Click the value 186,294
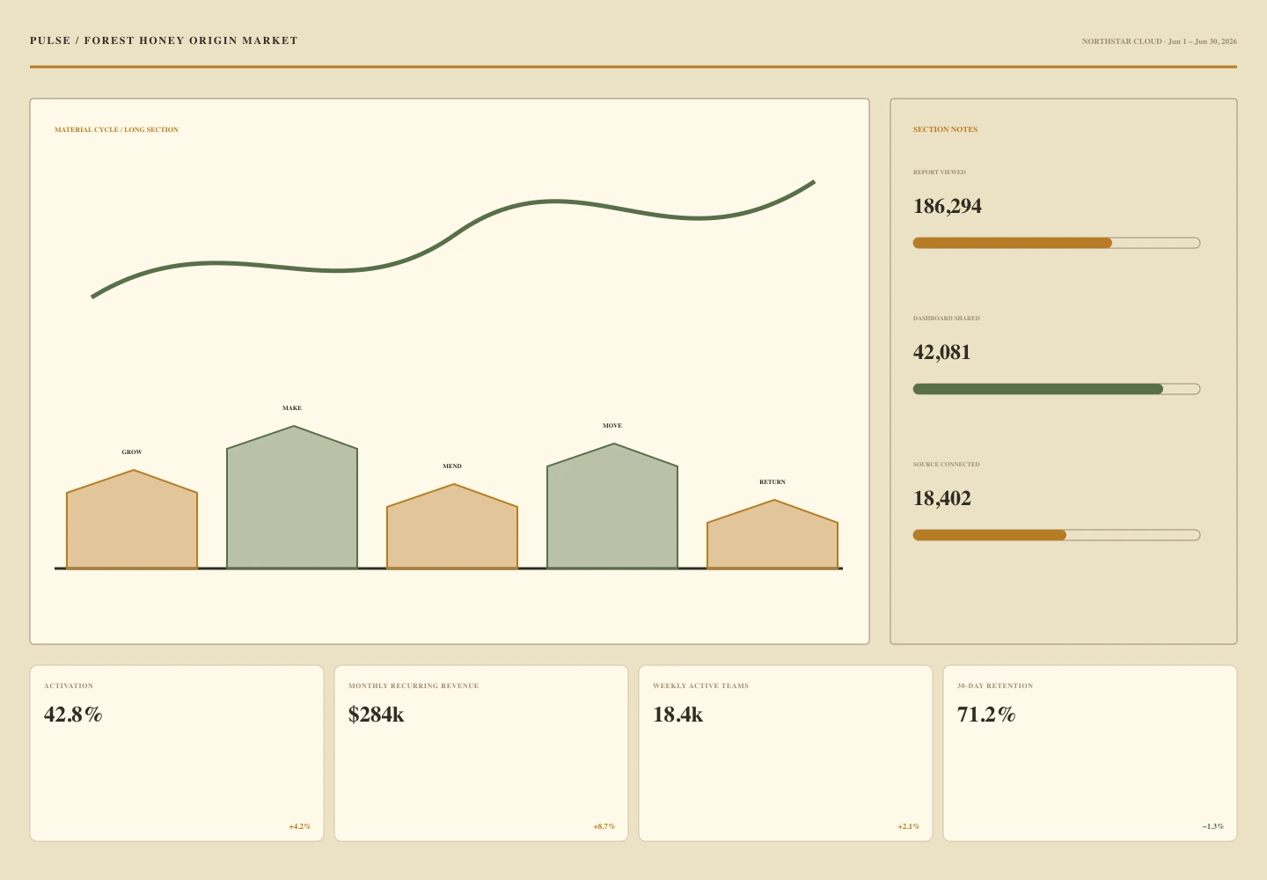Viewport: 1267px width, 880px height. (948, 206)
